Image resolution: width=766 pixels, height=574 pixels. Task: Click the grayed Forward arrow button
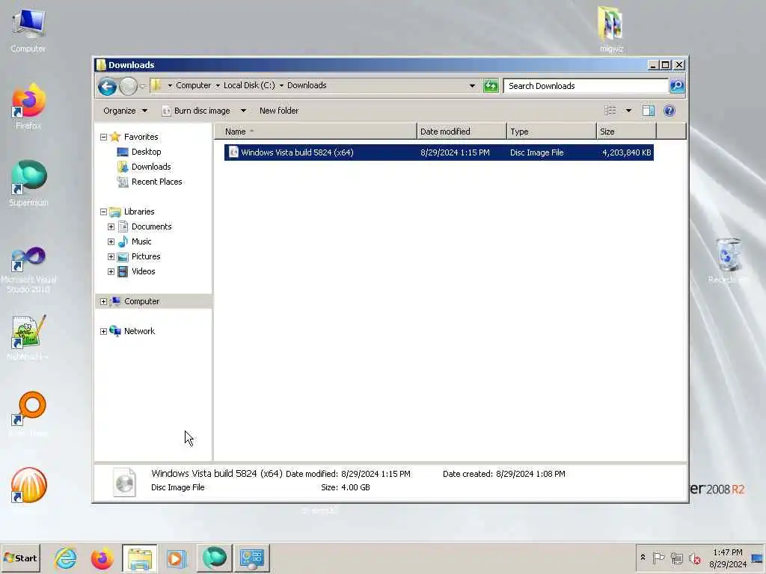pyautogui.click(x=128, y=87)
